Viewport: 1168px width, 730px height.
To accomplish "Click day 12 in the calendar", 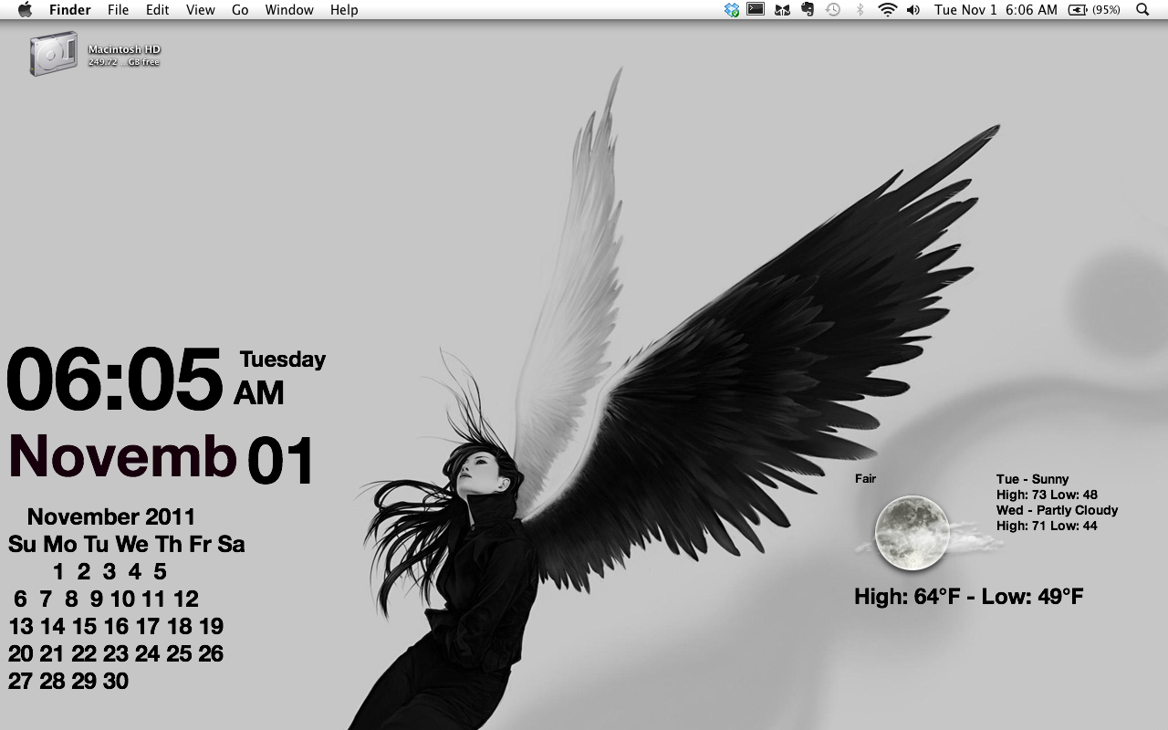I will tap(185, 600).
